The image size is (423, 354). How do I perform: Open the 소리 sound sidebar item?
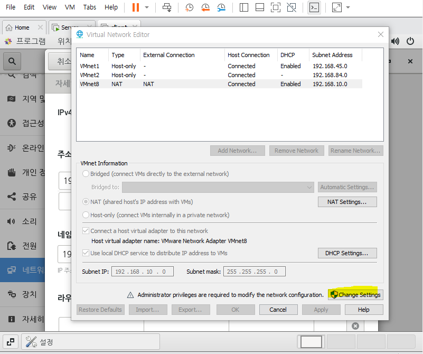coord(23,221)
